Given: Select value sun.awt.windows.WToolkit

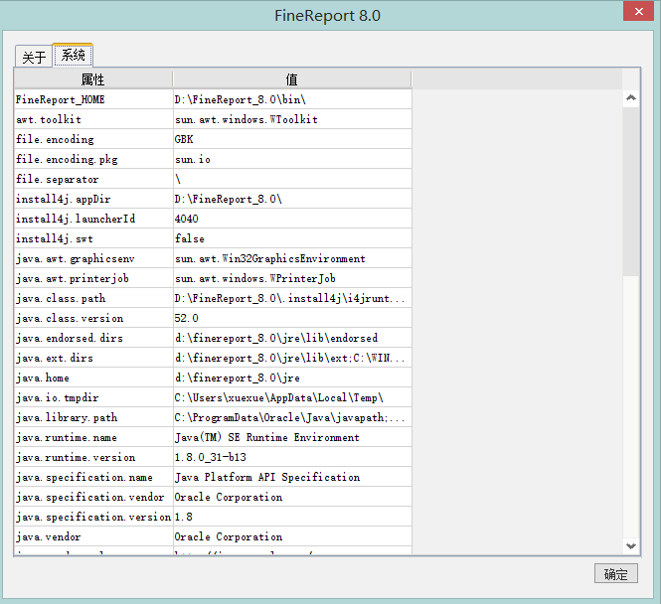Looking at the screenshot, I should coord(292,119).
